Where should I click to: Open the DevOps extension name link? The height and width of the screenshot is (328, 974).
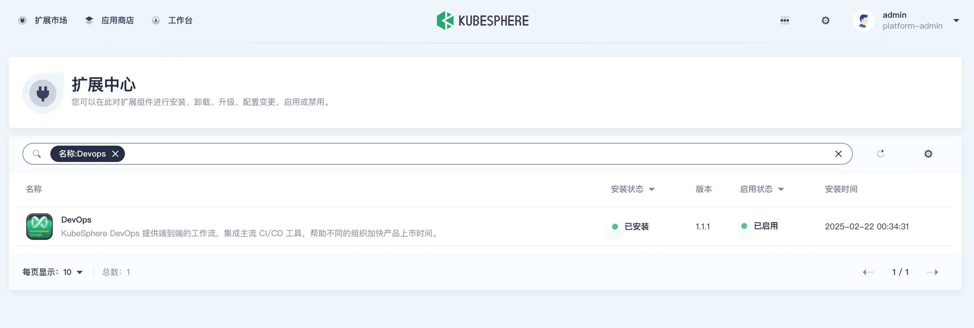(x=76, y=219)
